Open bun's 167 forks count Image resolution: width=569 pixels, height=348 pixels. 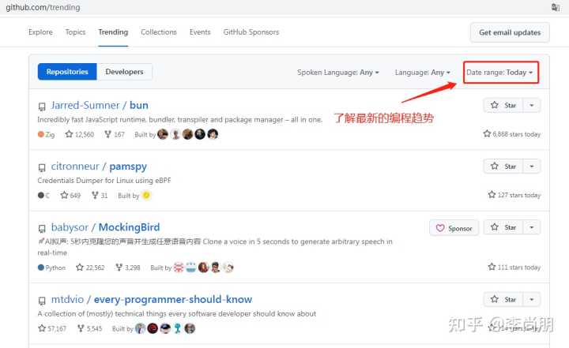coord(115,134)
